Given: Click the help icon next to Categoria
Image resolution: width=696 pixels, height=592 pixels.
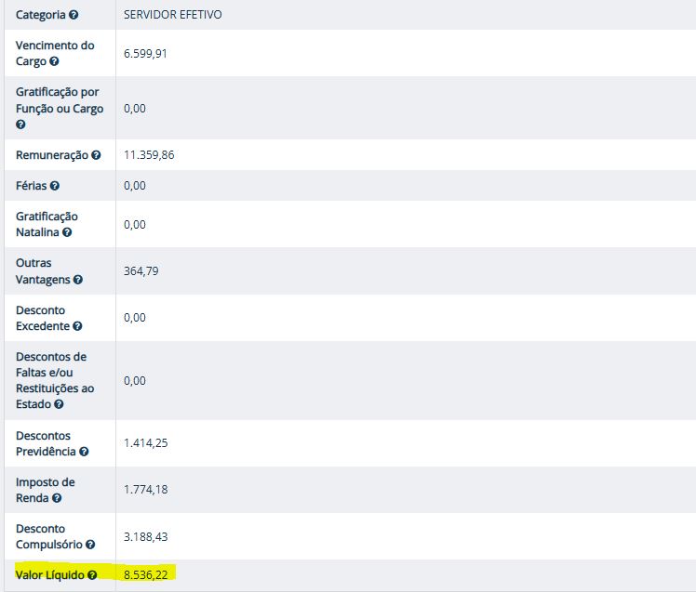Looking at the screenshot, I should pos(74,16).
